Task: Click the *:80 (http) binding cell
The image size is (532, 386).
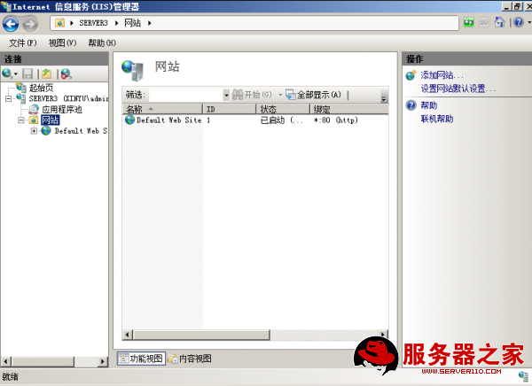Action: [x=335, y=120]
